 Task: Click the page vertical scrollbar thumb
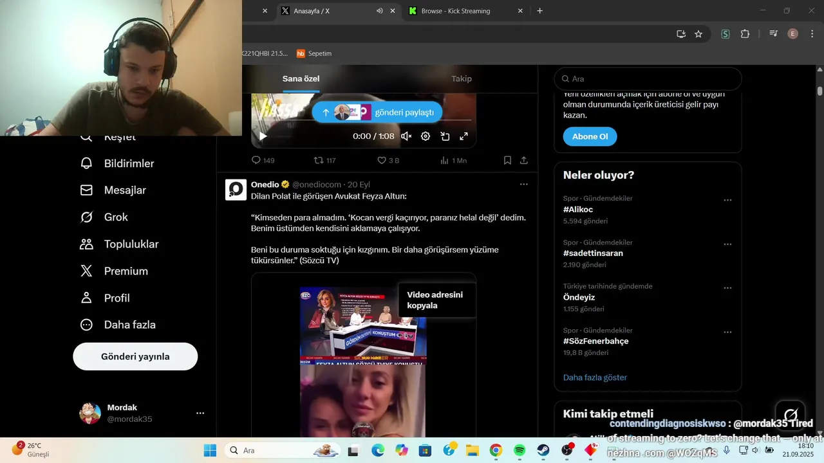click(819, 91)
